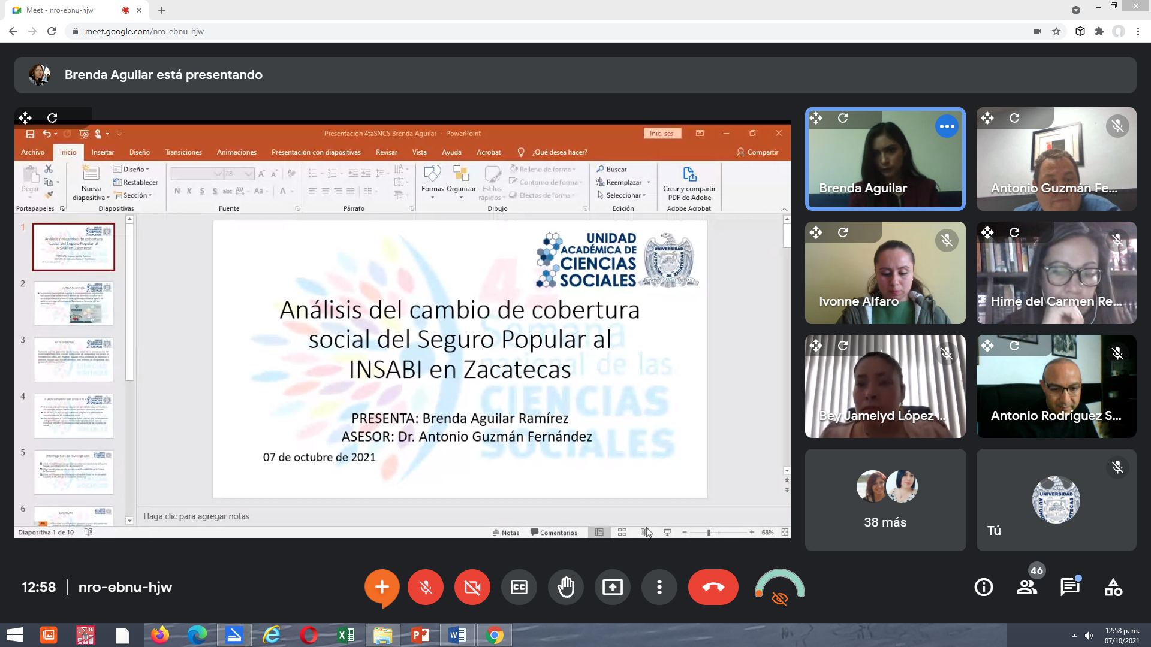Open the '38 más' participants tile
The image size is (1151, 647).
tap(885, 500)
